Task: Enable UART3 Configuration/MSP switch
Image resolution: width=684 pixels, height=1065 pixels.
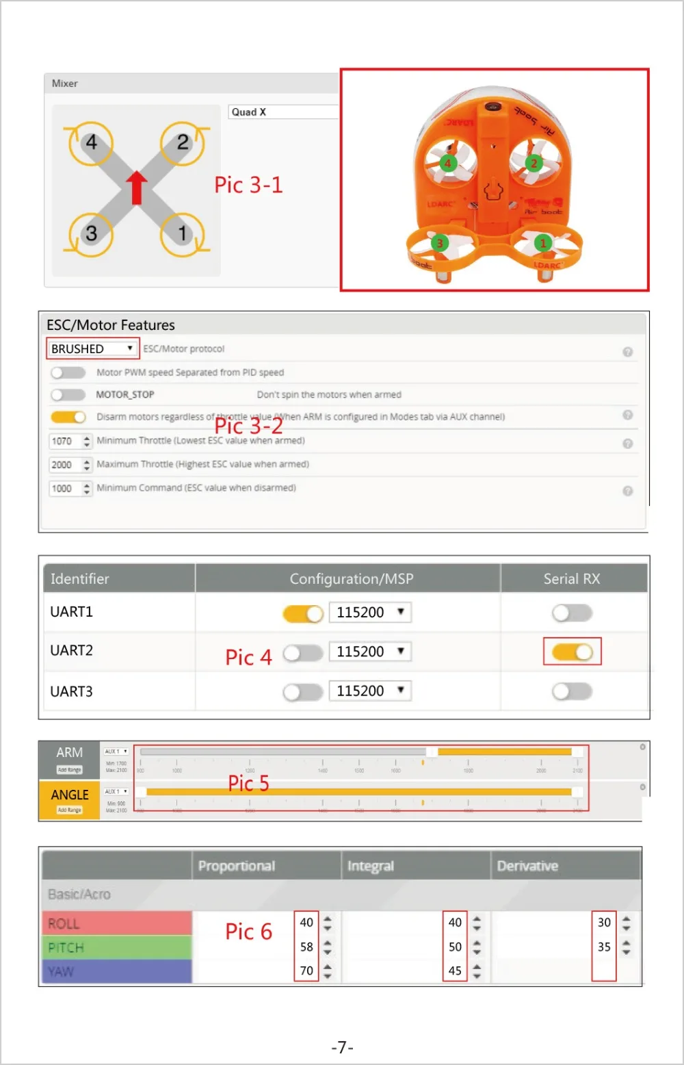Action: (303, 693)
